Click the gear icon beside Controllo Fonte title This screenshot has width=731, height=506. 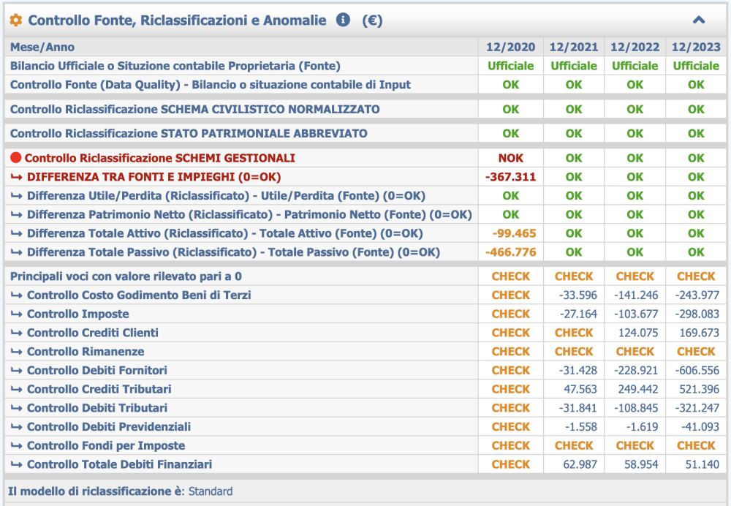[x=16, y=20]
